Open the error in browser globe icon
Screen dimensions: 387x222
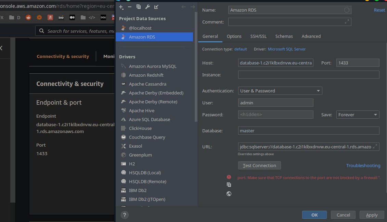point(229,194)
